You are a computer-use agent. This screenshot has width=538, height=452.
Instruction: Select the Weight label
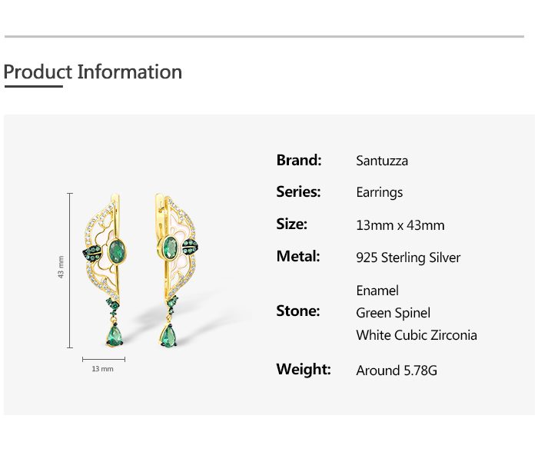304,370
